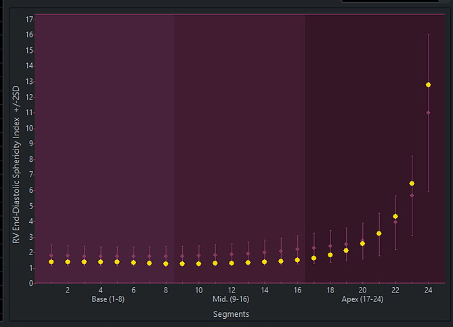Click the yellow data point at segment 23
Image resolution: width=453 pixels, height=327 pixels.
point(412,183)
